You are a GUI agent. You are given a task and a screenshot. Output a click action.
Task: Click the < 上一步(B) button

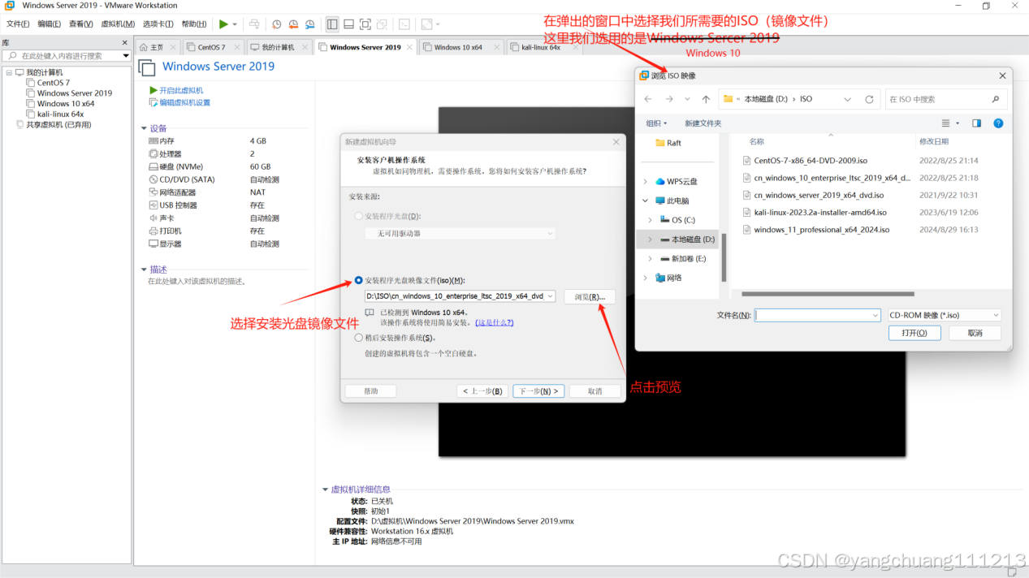(x=482, y=391)
